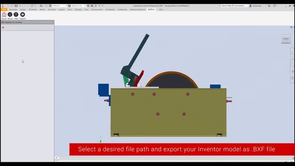Click the Export button in the BXF ribbon

click(4, 16)
